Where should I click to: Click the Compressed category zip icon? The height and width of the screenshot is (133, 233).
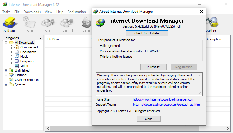(17, 47)
